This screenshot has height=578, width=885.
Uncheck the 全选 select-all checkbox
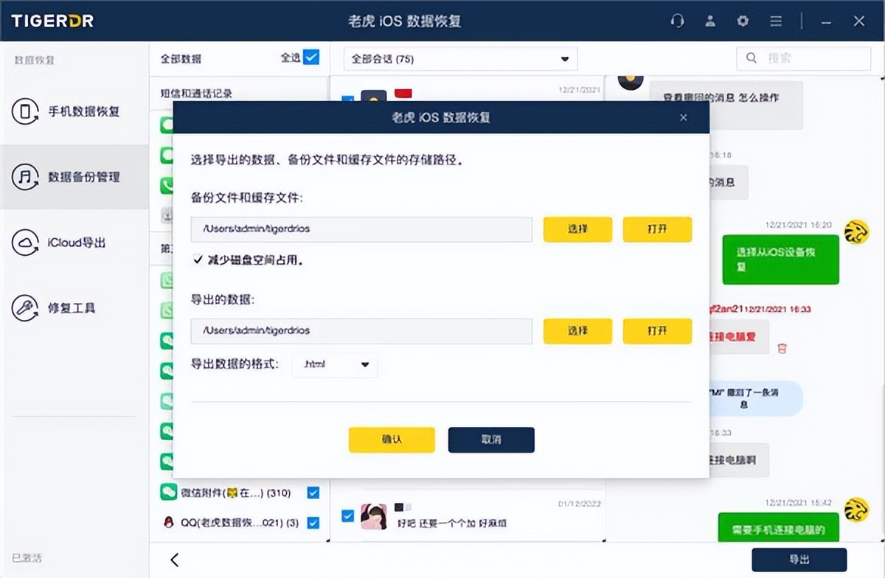click(313, 57)
